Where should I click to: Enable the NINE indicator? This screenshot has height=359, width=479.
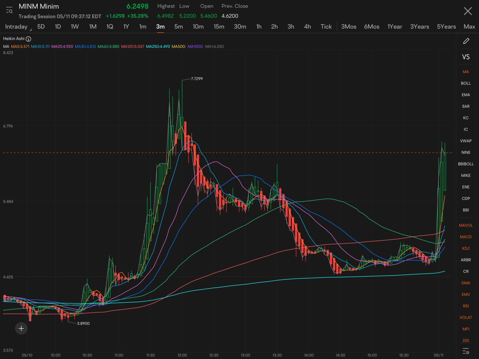[466, 152]
